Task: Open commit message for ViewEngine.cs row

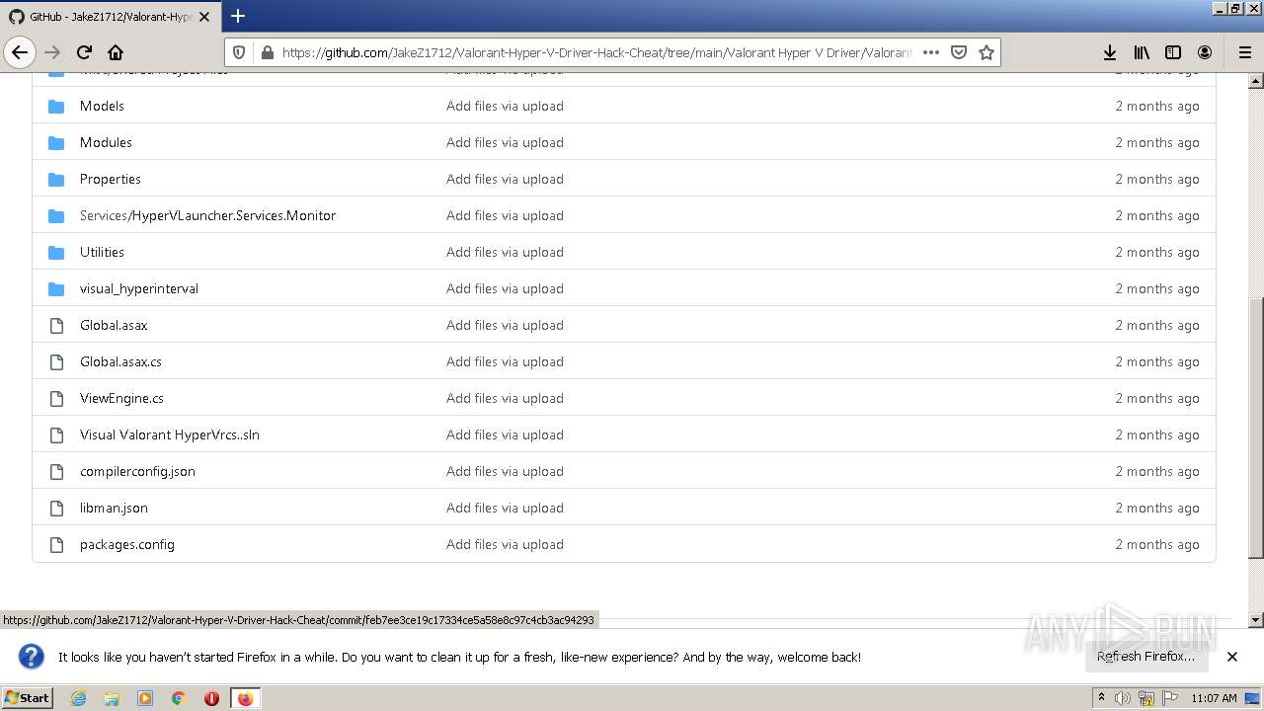Action: (x=505, y=398)
